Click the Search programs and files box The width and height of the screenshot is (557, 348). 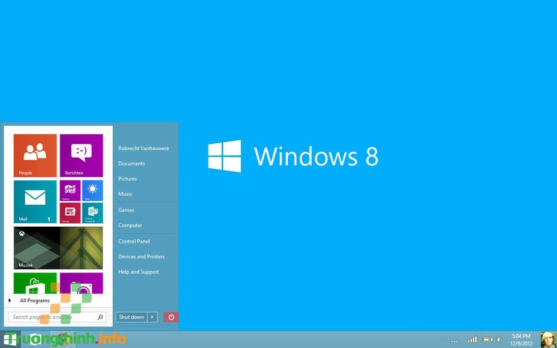pyautogui.click(x=57, y=317)
